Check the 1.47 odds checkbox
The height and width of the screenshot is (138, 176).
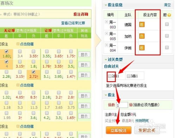point(71,72)
